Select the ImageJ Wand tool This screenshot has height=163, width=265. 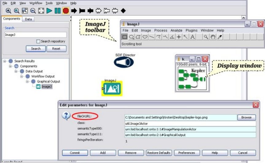[185, 37]
